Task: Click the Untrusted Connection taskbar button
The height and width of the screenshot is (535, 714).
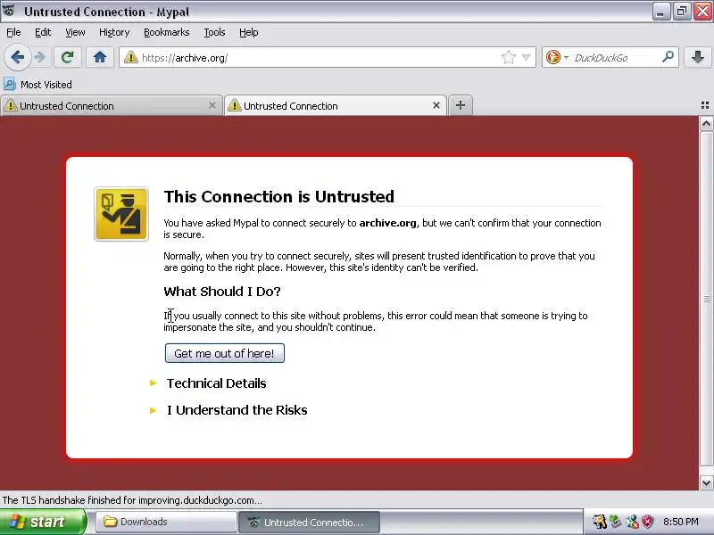Action: tap(309, 522)
